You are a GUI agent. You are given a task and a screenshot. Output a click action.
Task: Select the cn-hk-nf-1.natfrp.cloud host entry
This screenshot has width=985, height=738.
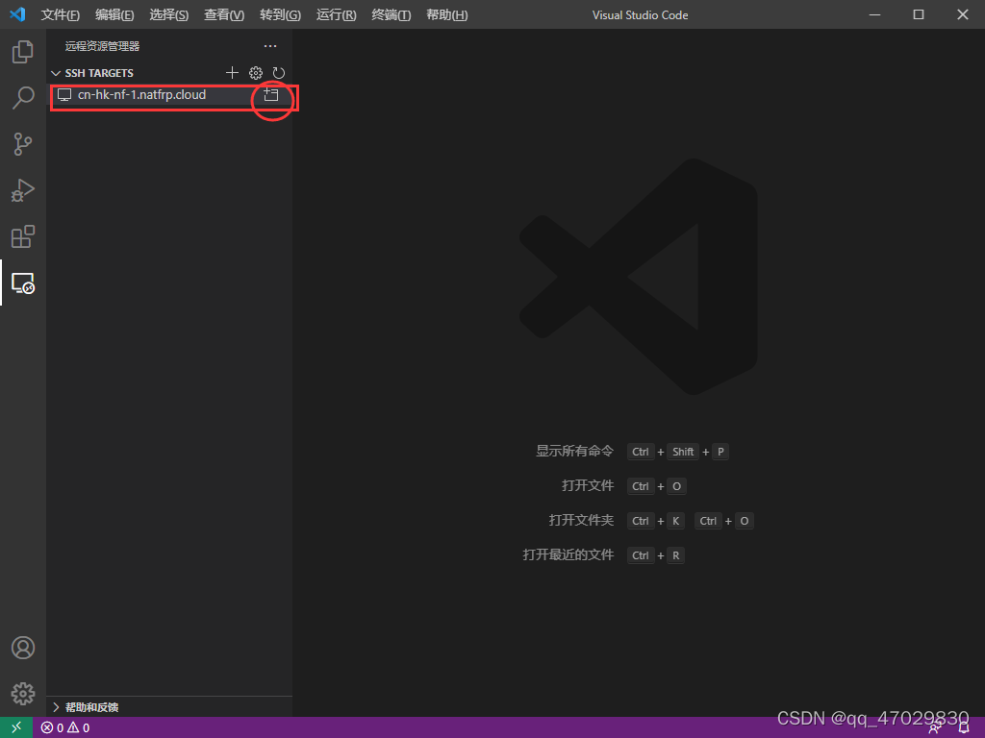coord(169,95)
